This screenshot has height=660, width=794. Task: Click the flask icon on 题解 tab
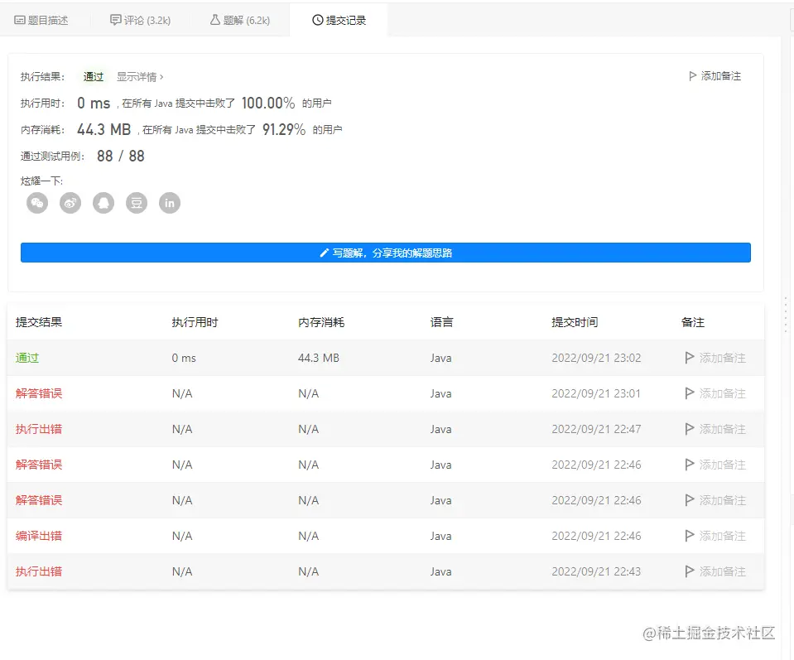tap(215, 20)
